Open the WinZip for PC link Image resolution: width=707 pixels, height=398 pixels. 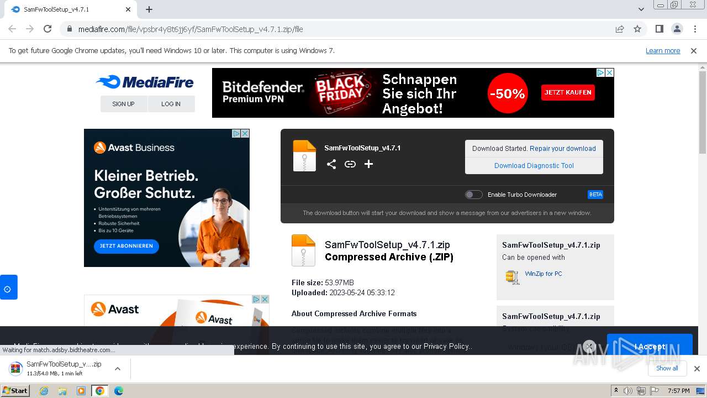(x=544, y=274)
